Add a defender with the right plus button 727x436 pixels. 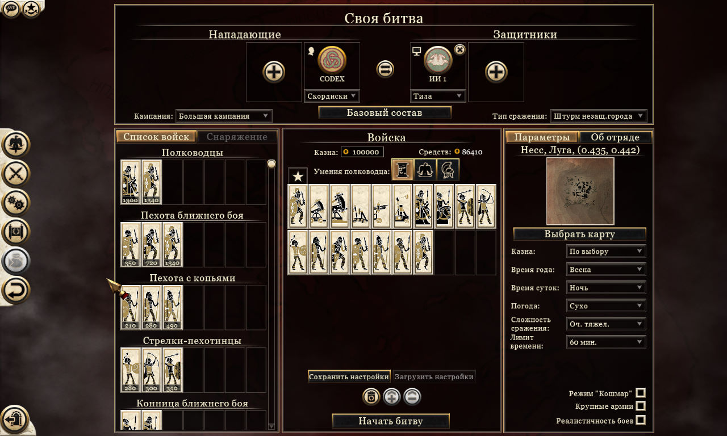coord(496,72)
